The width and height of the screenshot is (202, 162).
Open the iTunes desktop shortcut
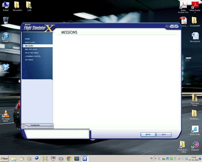(6, 37)
